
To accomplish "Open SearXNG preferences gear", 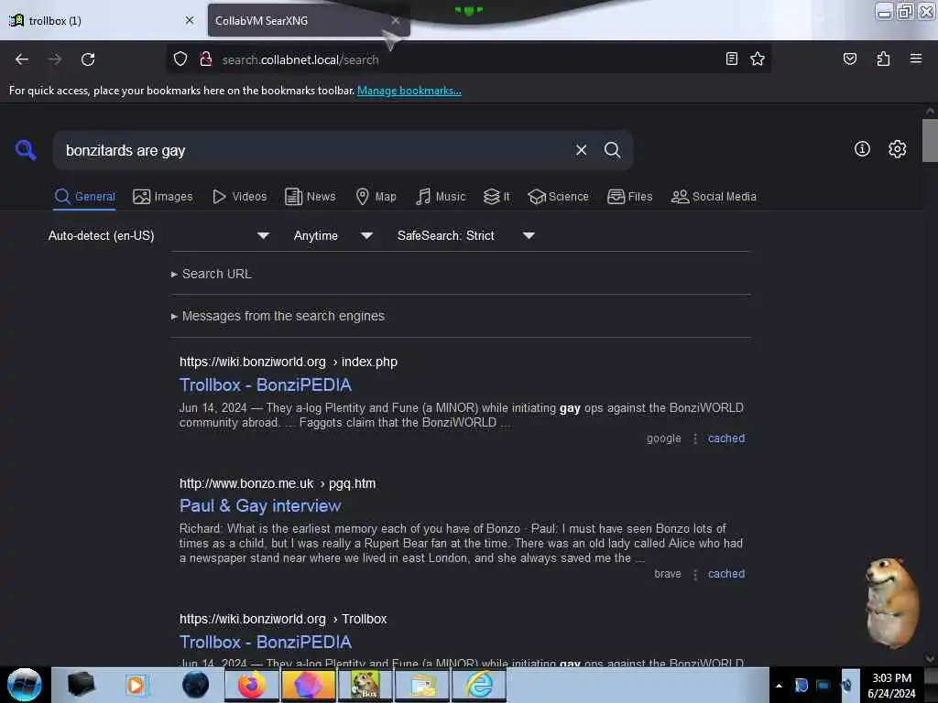I will point(897,149).
